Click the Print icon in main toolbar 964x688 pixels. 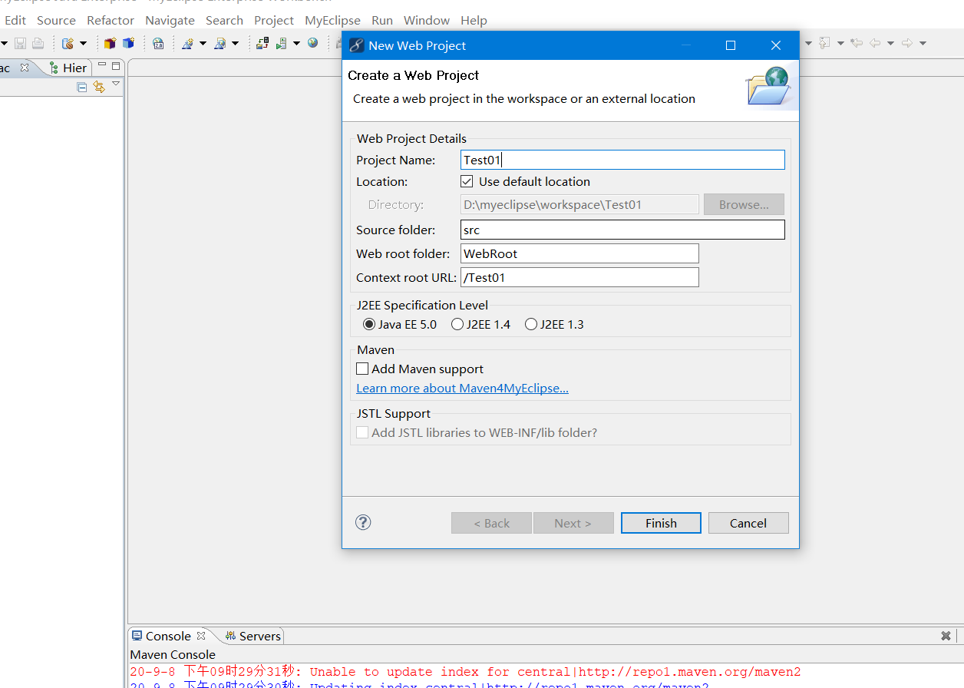[x=37, y=44]
